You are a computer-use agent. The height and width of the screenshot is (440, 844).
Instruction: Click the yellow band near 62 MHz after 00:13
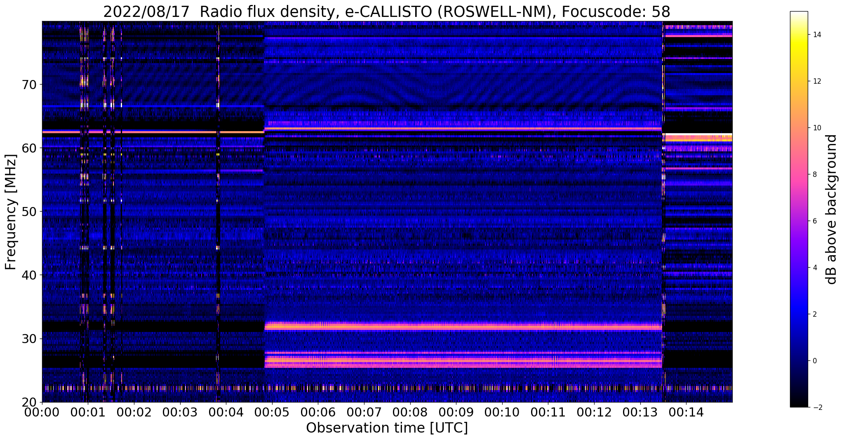(x=697, y=138)
